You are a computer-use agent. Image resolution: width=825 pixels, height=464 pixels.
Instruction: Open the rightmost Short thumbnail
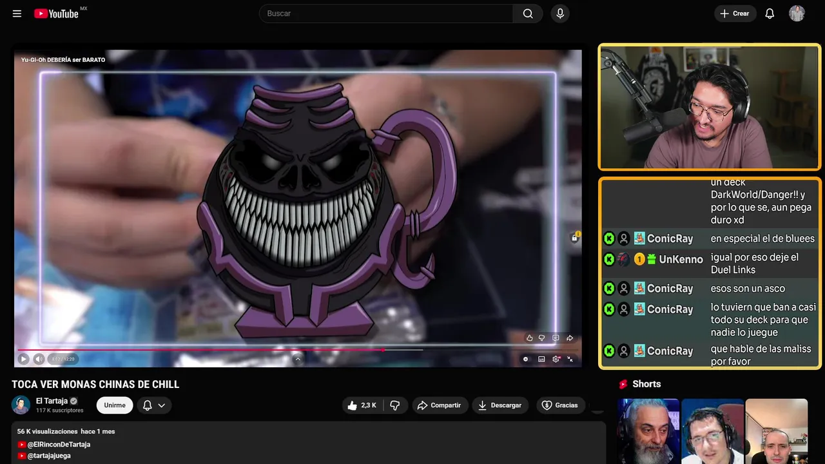(777, 431)
